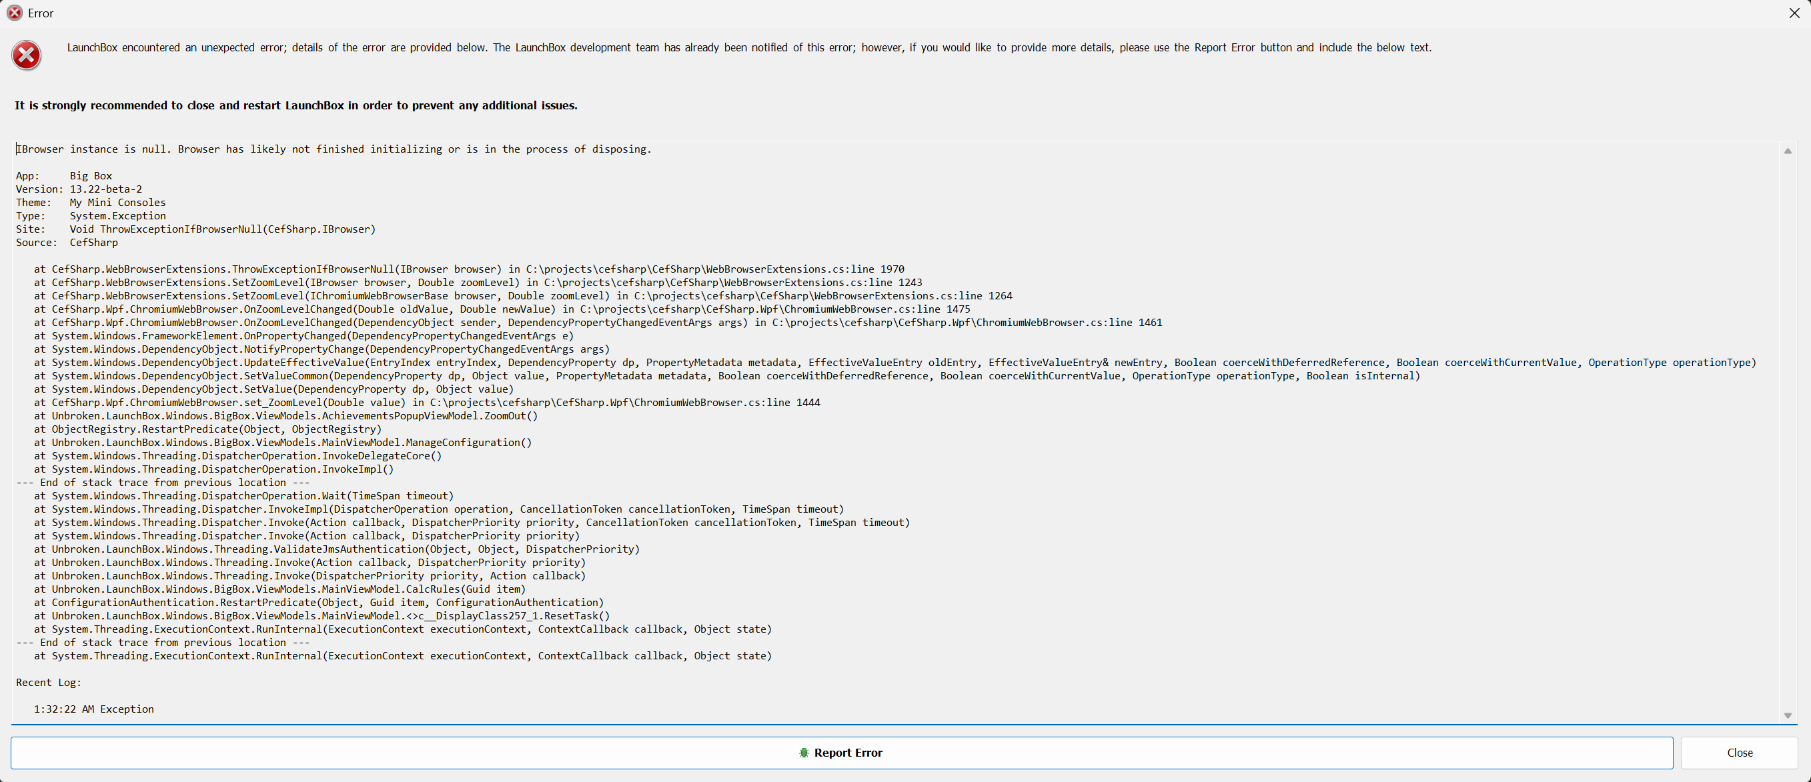Click the DispatcherOperation.Wait(TimeSpan timeout) line

[244, 496]
